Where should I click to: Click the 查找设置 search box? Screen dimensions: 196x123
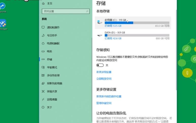coord(66,11)
